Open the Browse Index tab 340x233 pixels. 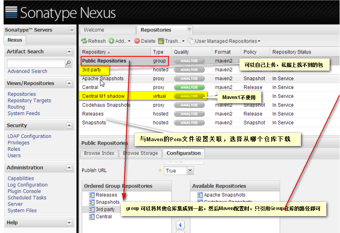tap(99, 153)
